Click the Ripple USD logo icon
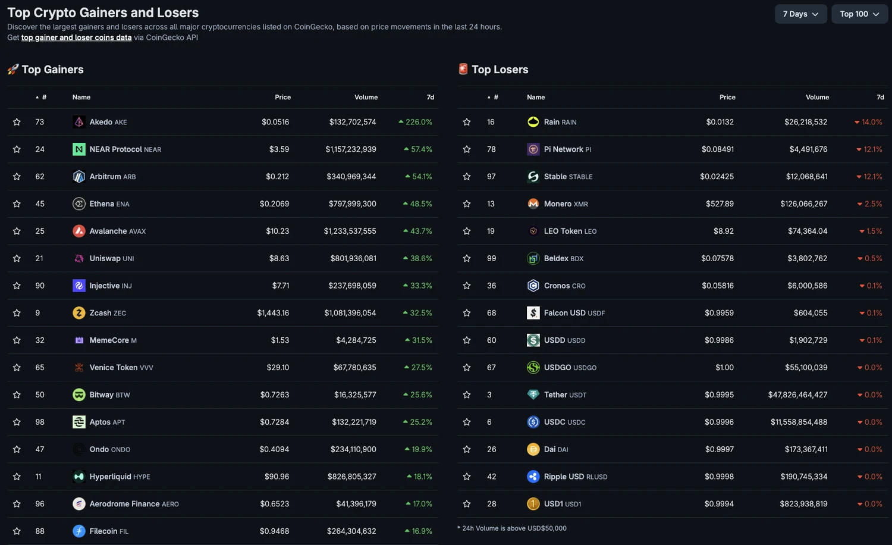Viewport: 892px width, 545px height. pyautogui.click(x=533, y=477)
